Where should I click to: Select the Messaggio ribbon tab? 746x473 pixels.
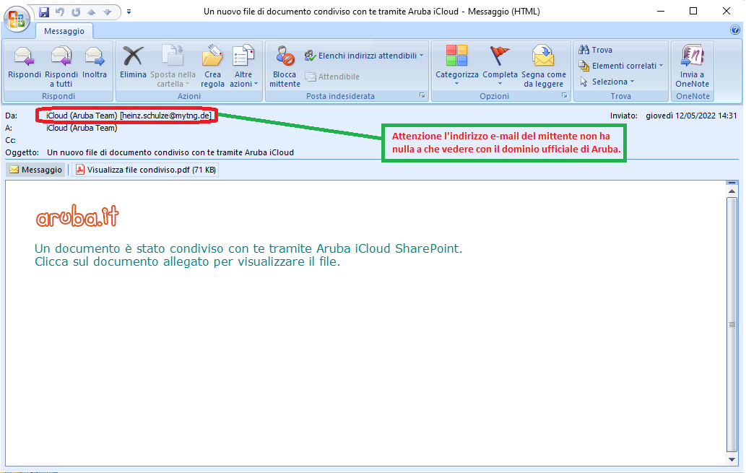point(64,31)
